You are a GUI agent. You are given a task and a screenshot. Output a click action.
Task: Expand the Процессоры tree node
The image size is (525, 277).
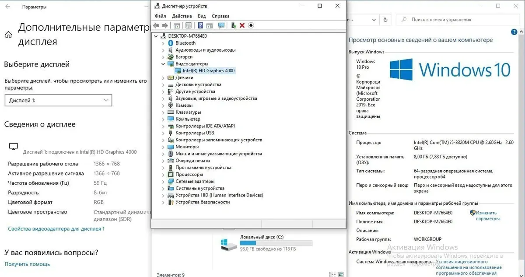(163, 175)
